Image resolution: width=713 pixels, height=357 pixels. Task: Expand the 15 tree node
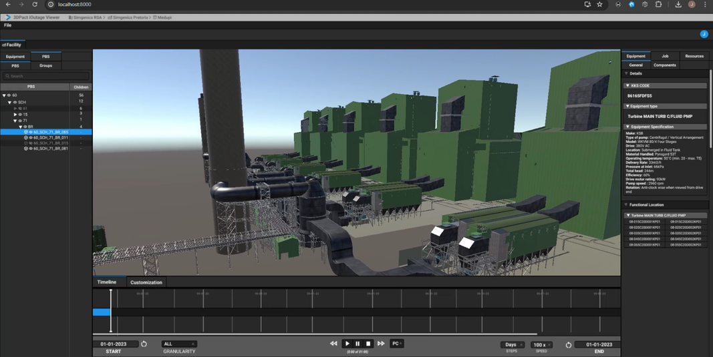pyautogui.click(x=15, y=115)
